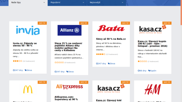Click the NÁŠ TIP badge on the Bata card

click(x=125, y=23)
